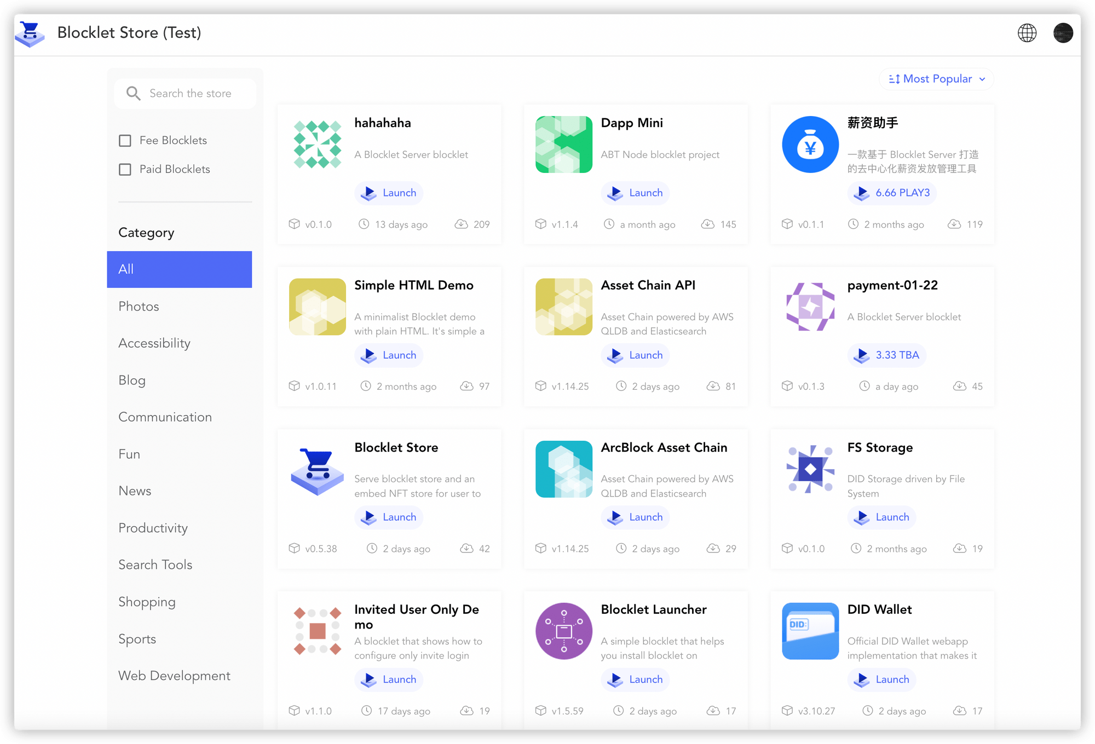The image size is (1095, 744).
Task: Click version icon on hahahaha card
Action: pyautogui.click(x=294, y=224)
